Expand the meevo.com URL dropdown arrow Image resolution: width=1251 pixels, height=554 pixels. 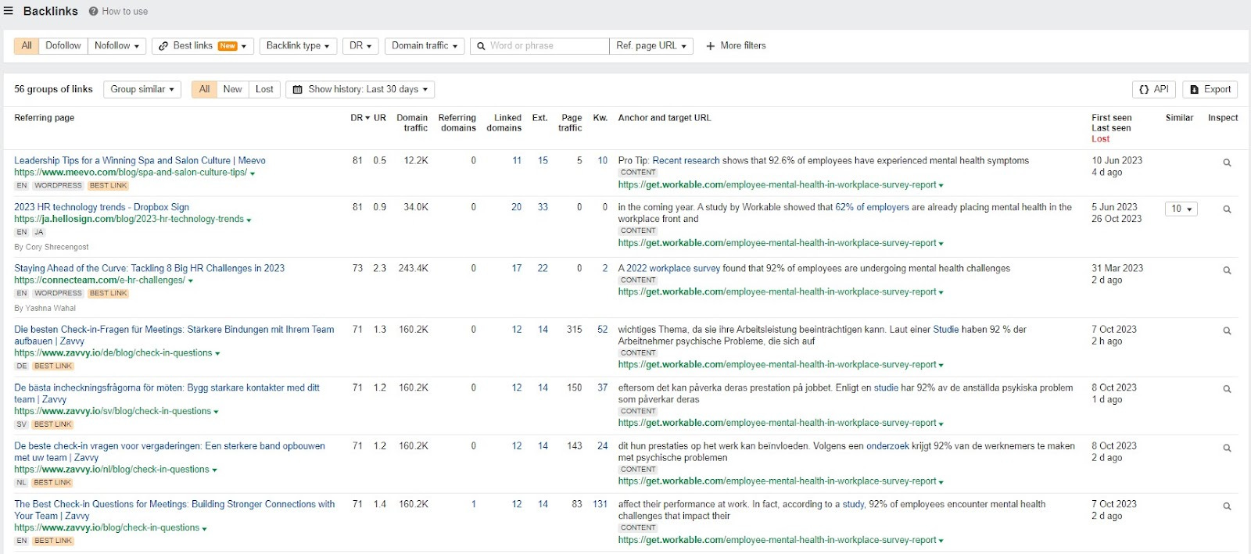(x=253, y=173)
